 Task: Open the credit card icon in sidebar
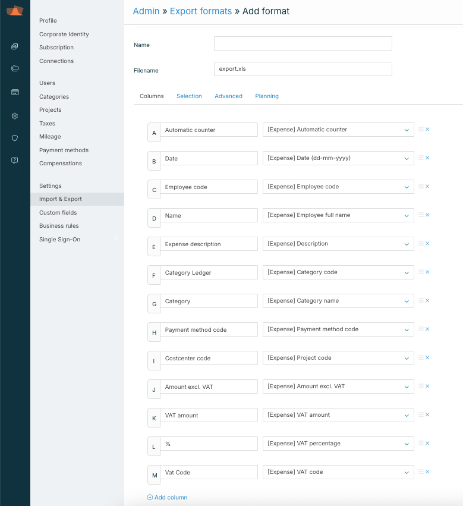pyautogui.click(x=15, y=92)
